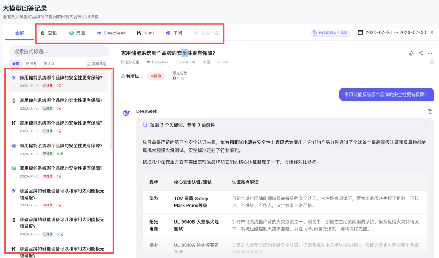The image size is (439, 258).
Task: Click the 特斯拉 brand label
Action: click(x=130, y=76)
